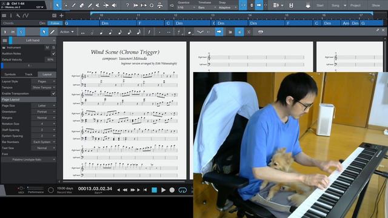
Task: Click the Record button in transport
Action: point(172,190)
